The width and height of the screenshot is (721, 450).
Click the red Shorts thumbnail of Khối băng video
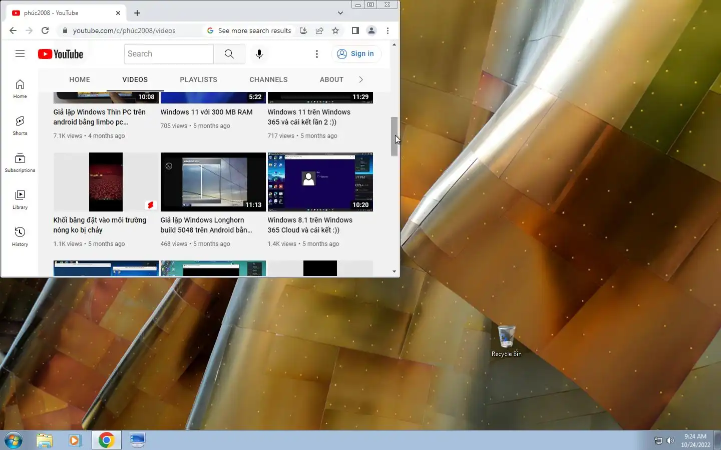(106, 182)
